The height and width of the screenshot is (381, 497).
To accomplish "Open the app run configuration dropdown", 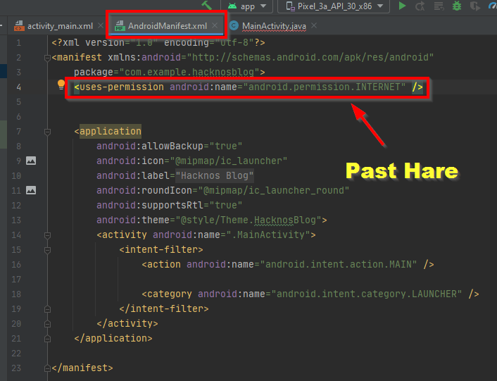I will pos(247,6).
